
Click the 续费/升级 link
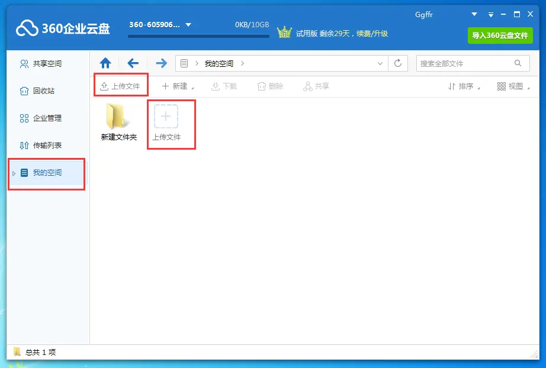pyautogui.click(x=372, y=33)
